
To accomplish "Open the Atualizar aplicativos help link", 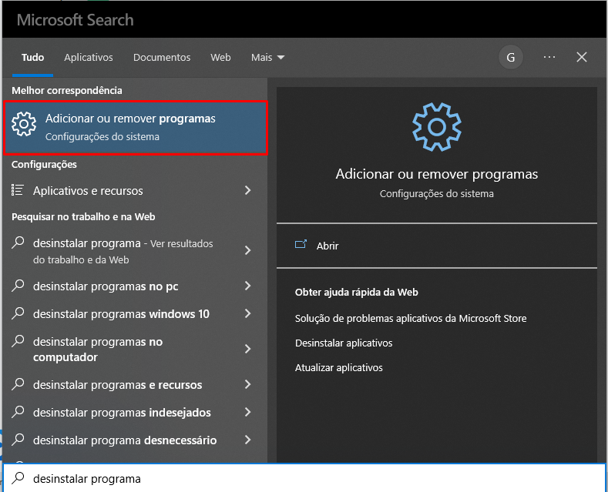I will coord(338,367).
